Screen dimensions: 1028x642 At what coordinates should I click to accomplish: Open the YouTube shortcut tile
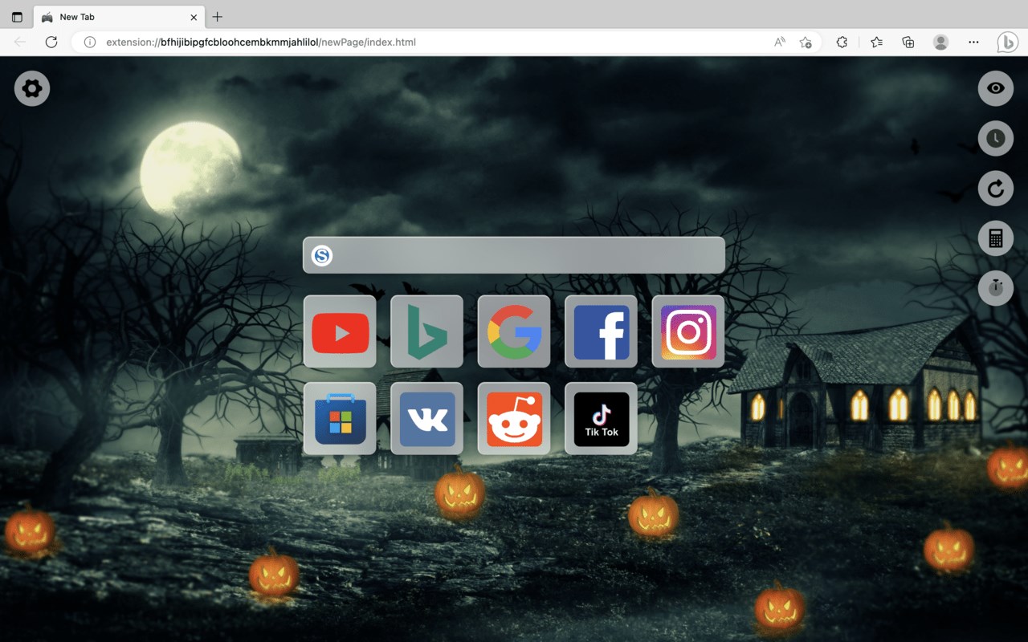340,331
